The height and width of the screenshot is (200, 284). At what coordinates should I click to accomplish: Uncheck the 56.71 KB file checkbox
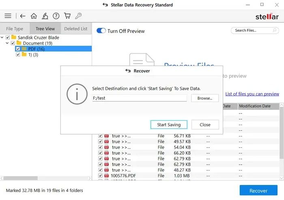coord(100,136)
